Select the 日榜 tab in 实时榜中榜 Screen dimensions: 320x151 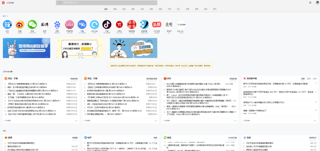(x=302, y=79)
